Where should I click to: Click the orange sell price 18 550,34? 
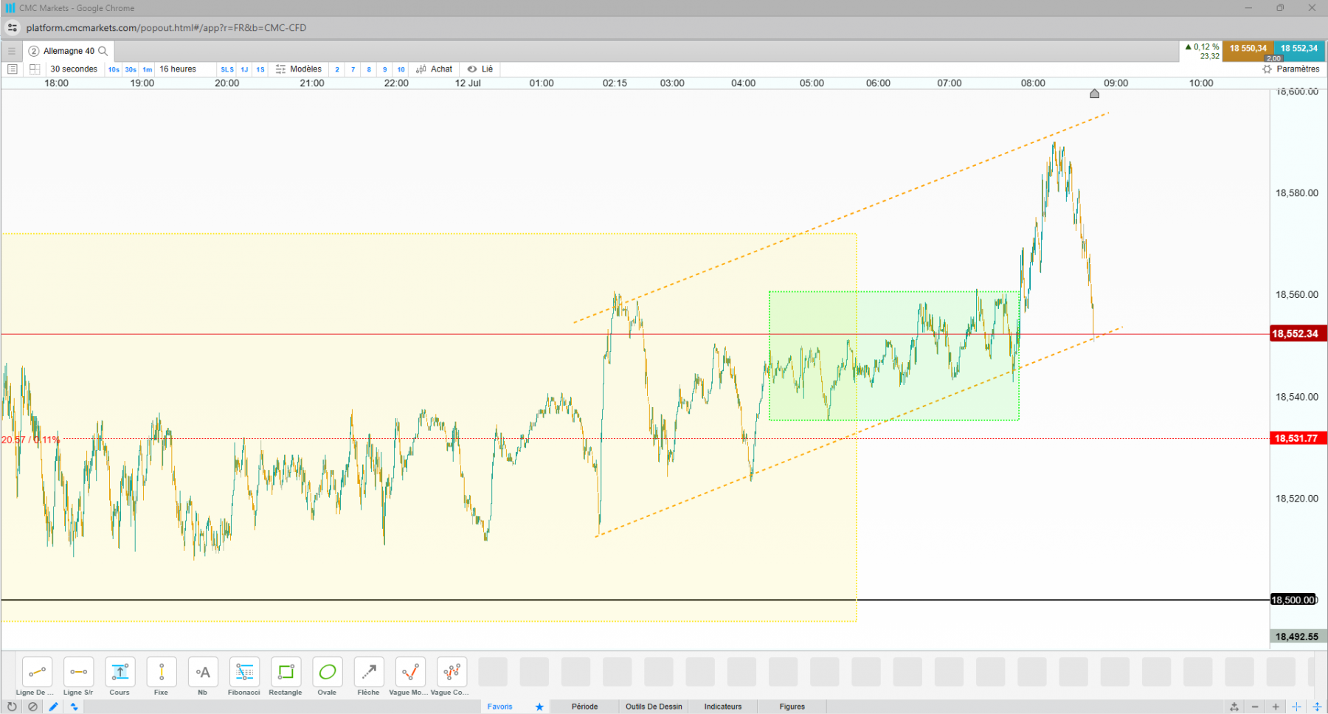pyautogui.click(x=1248, y=49)
